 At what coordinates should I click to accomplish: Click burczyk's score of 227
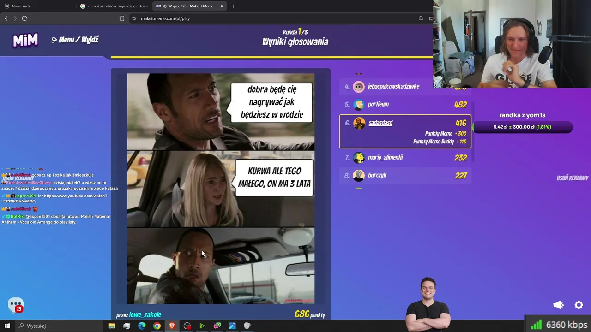click(461, 176)
